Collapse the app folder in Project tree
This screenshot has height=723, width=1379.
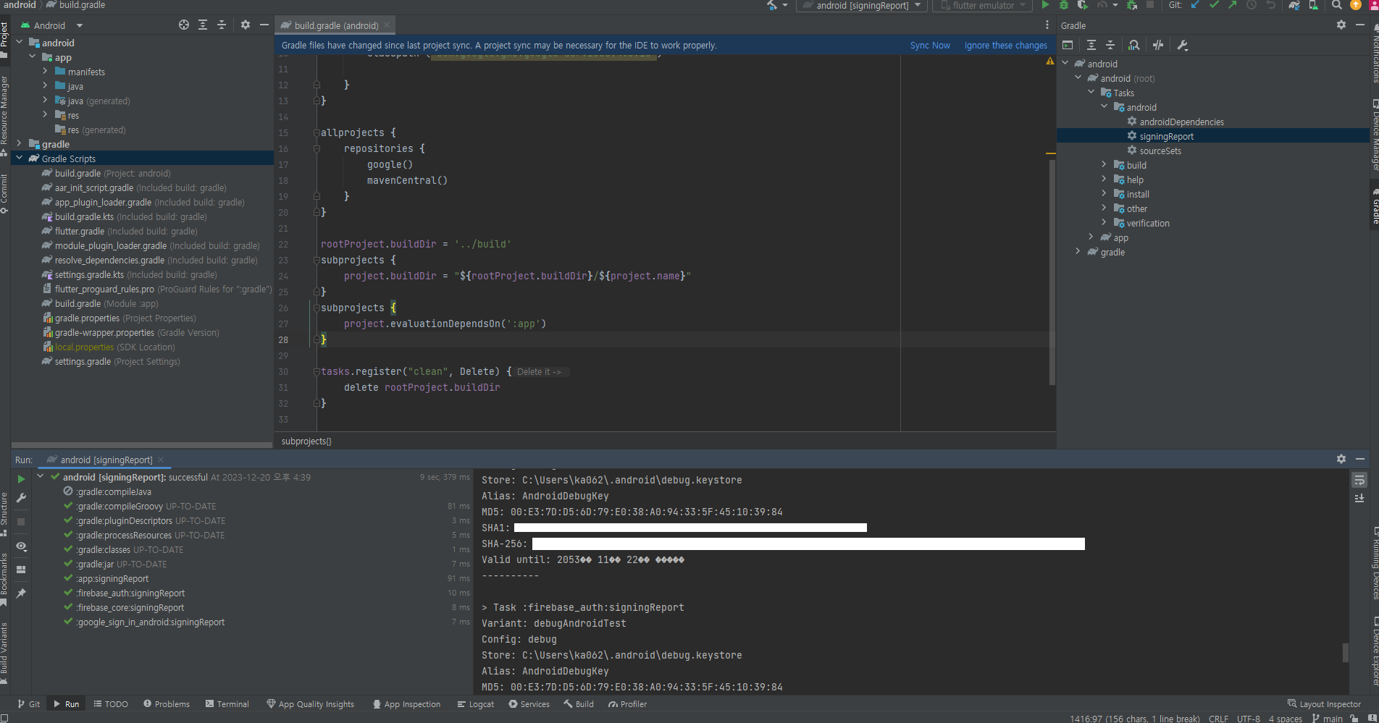click(x=33, y=56)
